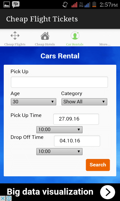Tap the green Car Rentals person icon
Image resolution: width=120 pixels, height=201 pixels.
click(x=75, y=36)
